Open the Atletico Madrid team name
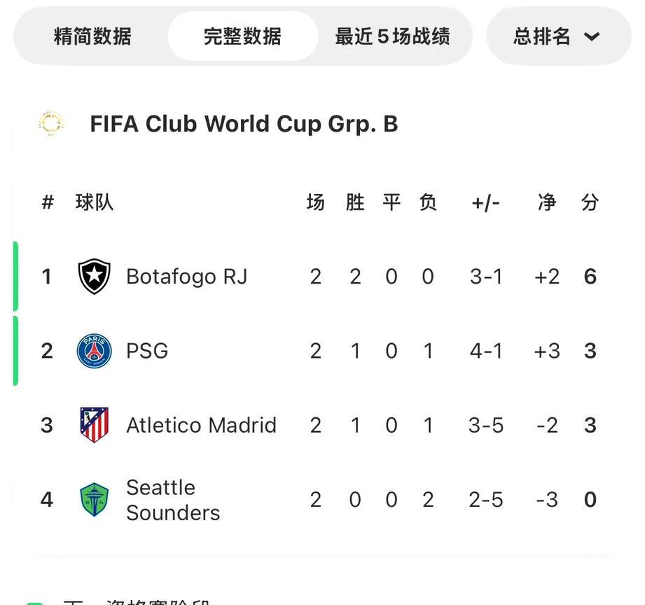The width and height of the screenshot is (645, 605). click(x=201, y=425)
